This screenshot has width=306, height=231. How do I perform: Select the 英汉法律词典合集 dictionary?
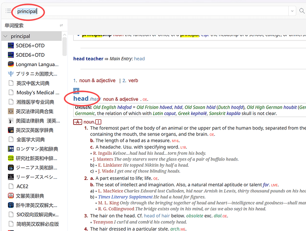[x=35, y=111]
